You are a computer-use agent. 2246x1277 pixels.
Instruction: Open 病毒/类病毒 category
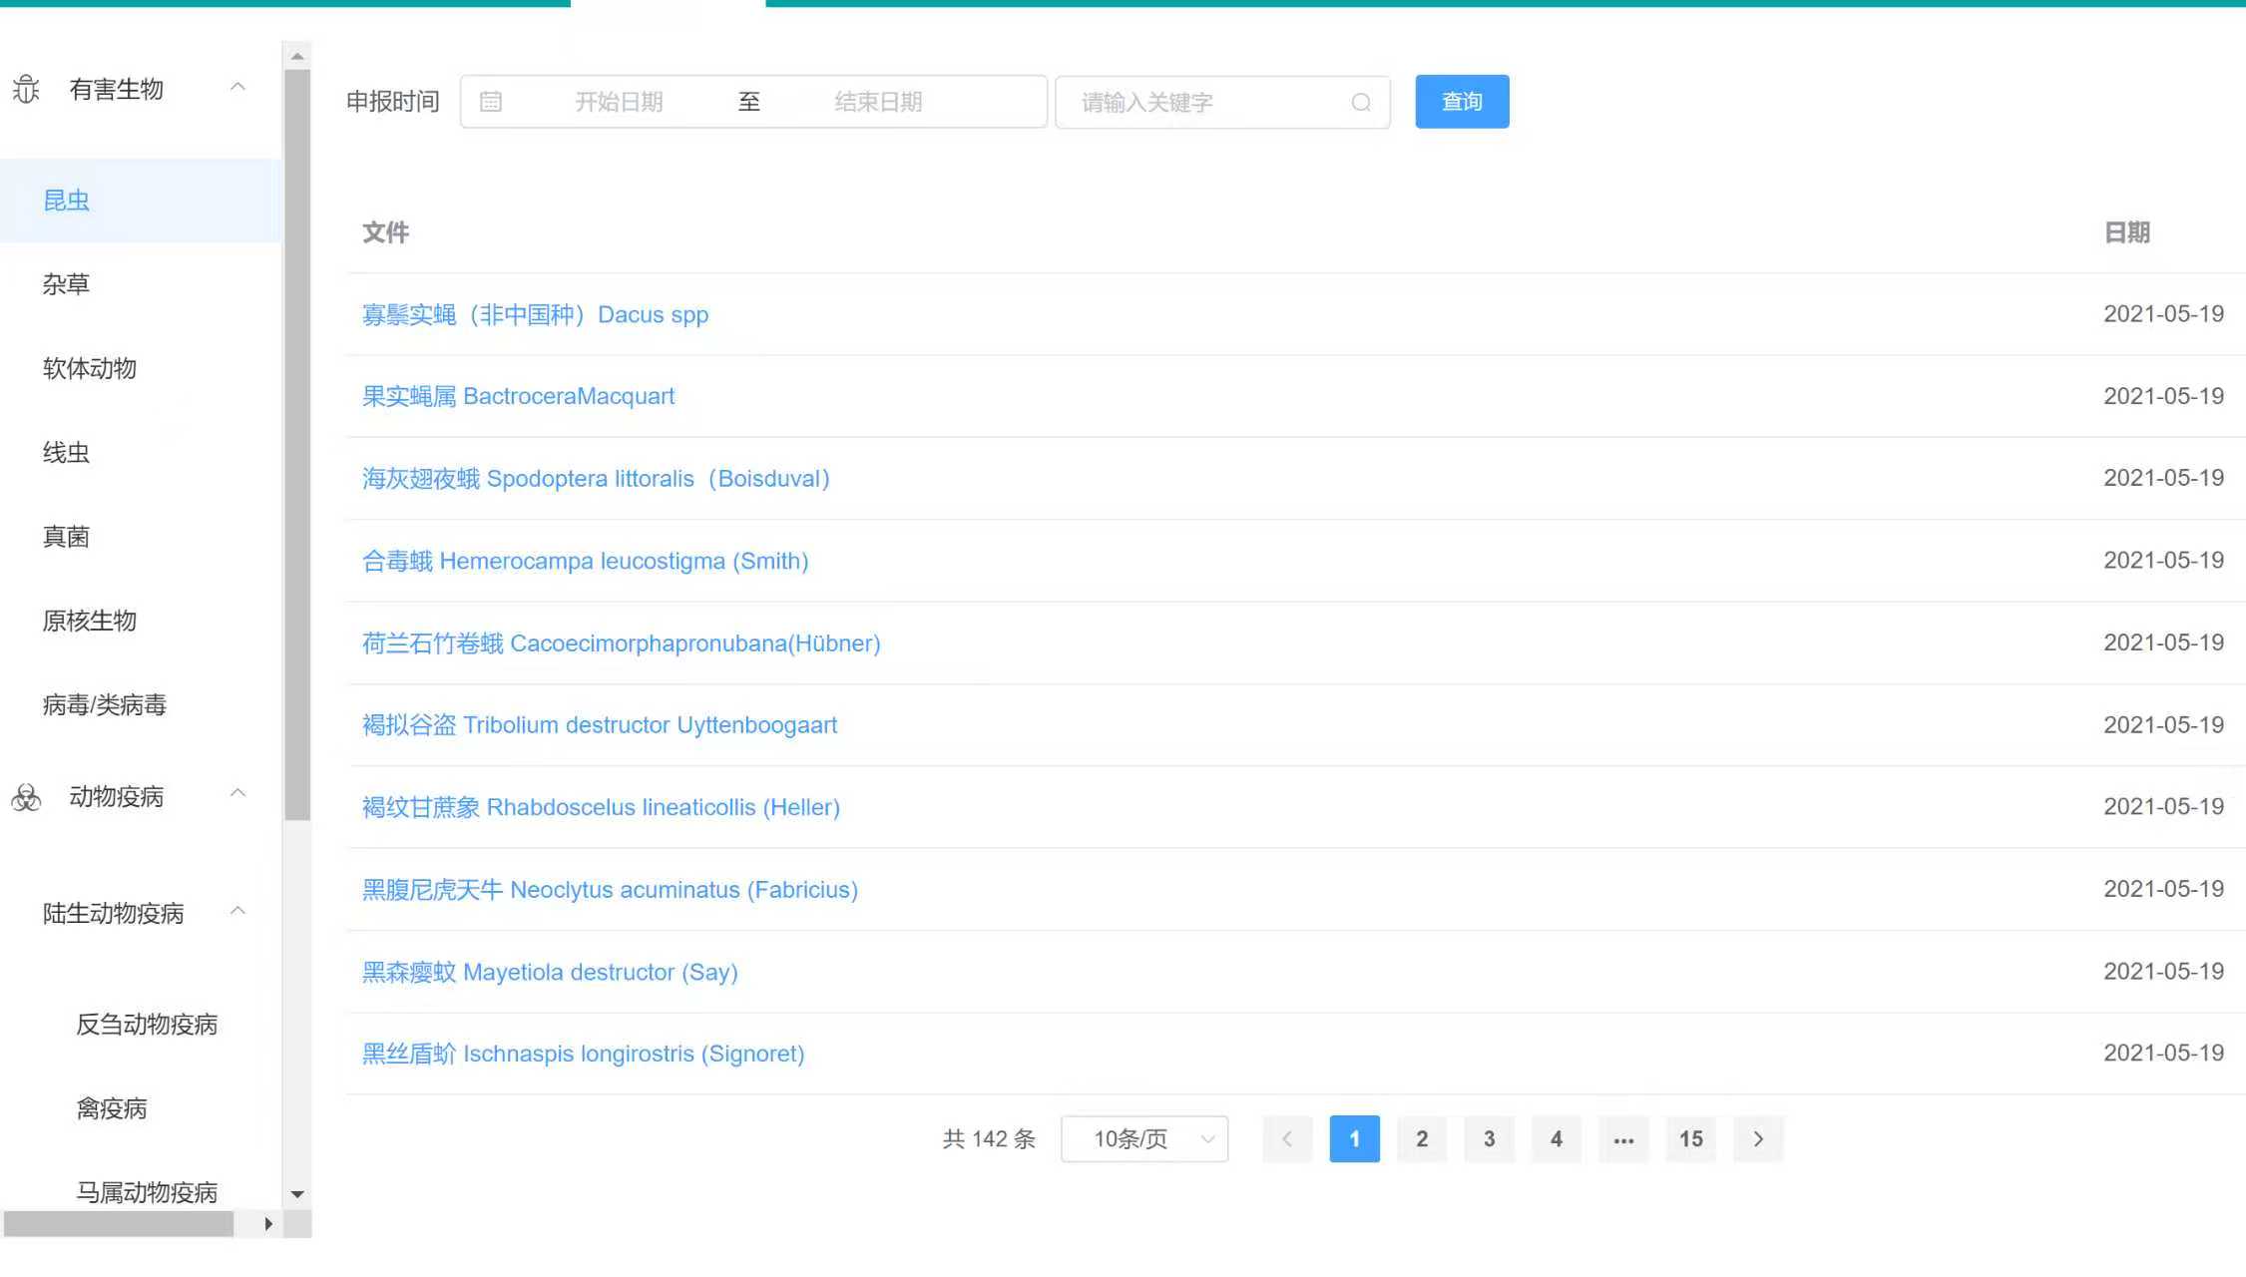click(x=104, y=705)
